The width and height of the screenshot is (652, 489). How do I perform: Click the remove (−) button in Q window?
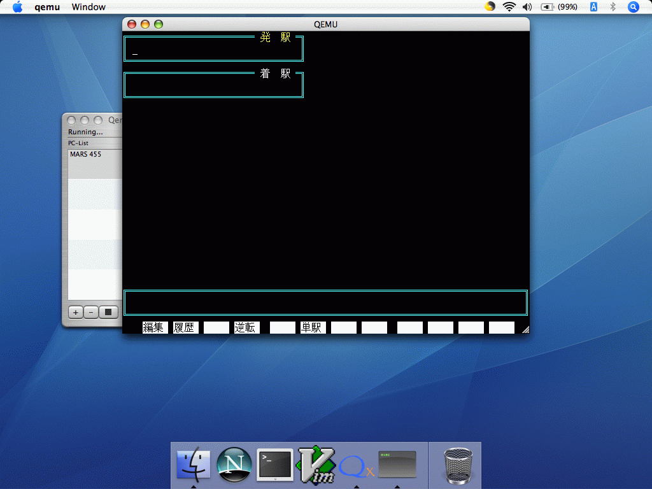point(91,312)
